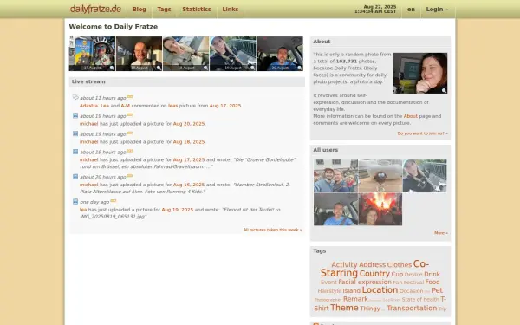The image size is (520, 325).
Task: Select the Location tag
Action: (380, 290)
